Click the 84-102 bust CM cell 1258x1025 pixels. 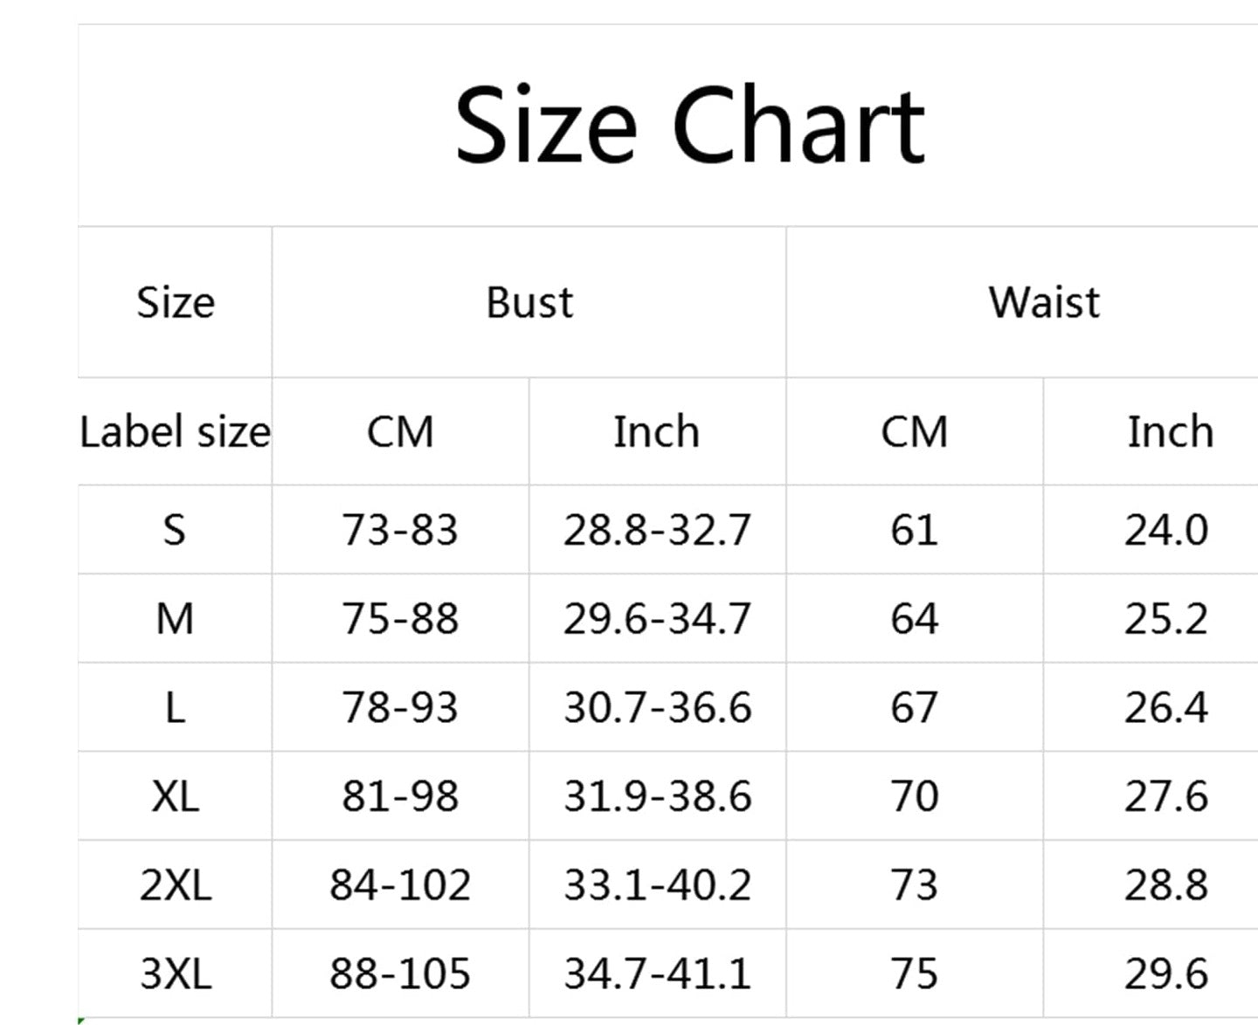click(400, 885)
